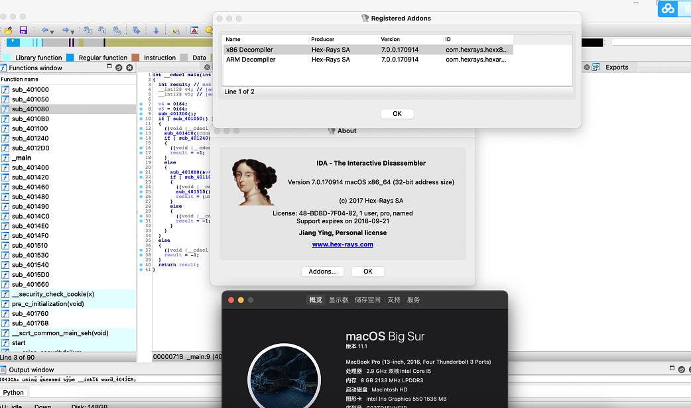Float the Output window panel
The height and width of the screenshot is (408, 691).
tap(672, 368)
